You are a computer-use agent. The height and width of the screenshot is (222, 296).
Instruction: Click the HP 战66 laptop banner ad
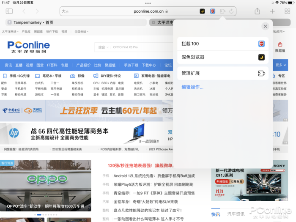(86, 134)
